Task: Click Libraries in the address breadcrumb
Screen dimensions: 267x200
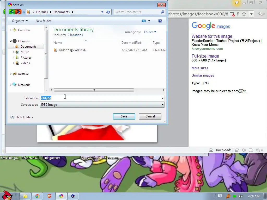Action: pos(42,12)
